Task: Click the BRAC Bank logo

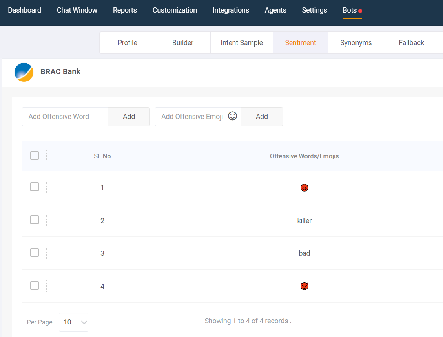Action: (24, 72)
